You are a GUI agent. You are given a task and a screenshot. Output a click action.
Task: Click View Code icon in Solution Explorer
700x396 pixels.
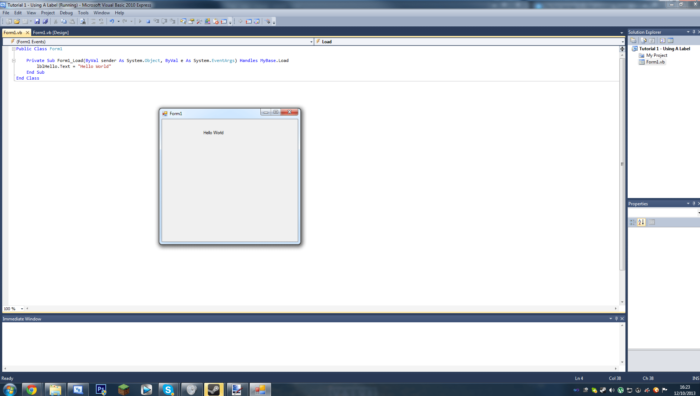663,41
